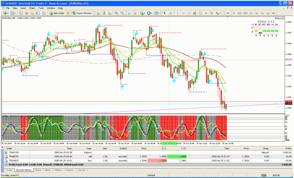Screen dimensions: 294x178
Task: Open the View menu
Action: click(x=15, y=8)
